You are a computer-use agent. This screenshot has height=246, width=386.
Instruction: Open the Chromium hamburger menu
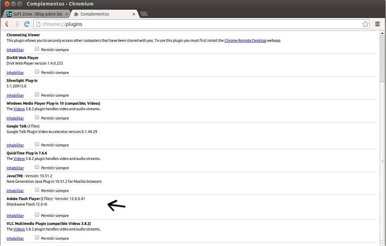pos(377,24)
